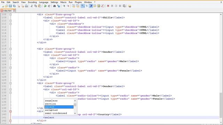Click the Paste toolbar icon
The height and width of the screenshot is (125, 223).
(x=40, y=6)
